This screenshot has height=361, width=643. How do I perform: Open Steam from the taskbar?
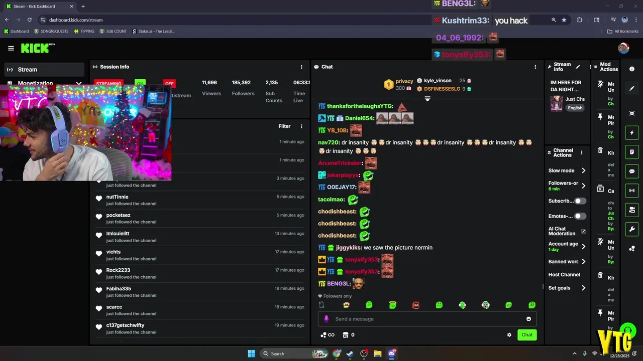point(350,353)
